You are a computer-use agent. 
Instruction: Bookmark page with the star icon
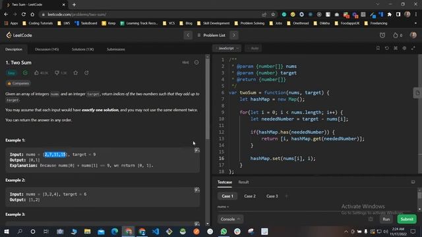(273, 14)
